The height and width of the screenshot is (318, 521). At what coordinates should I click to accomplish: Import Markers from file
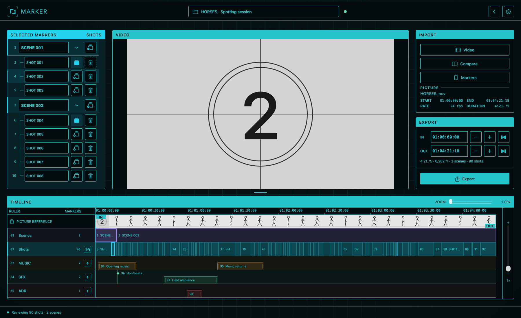click(465, 77)
